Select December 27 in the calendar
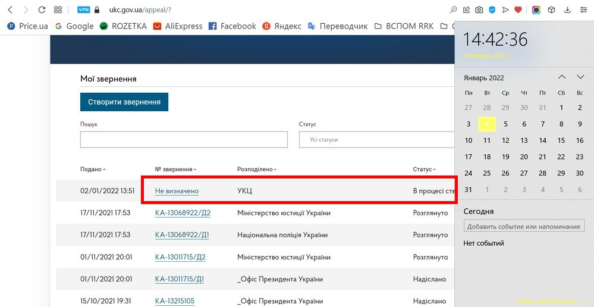 (469, 108)
